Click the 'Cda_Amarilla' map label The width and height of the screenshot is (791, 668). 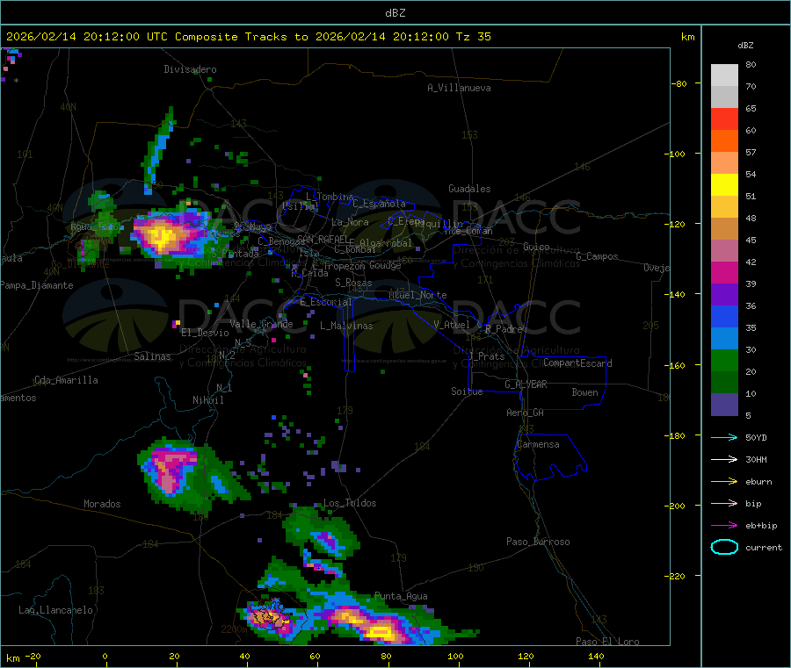tap(66, 380)
